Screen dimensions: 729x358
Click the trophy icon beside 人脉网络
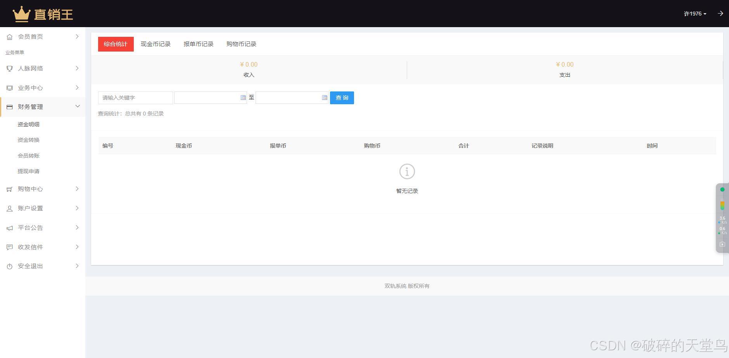point(10,69)
